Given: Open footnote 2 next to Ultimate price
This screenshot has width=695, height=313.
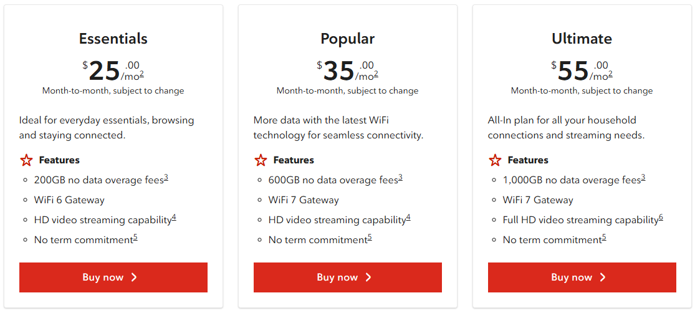Looking at the screenshot, I should [x=610, y=74].
